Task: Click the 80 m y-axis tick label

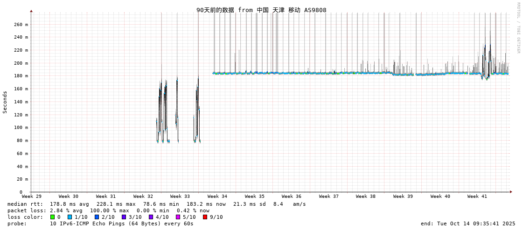Action: click(22, 140)
